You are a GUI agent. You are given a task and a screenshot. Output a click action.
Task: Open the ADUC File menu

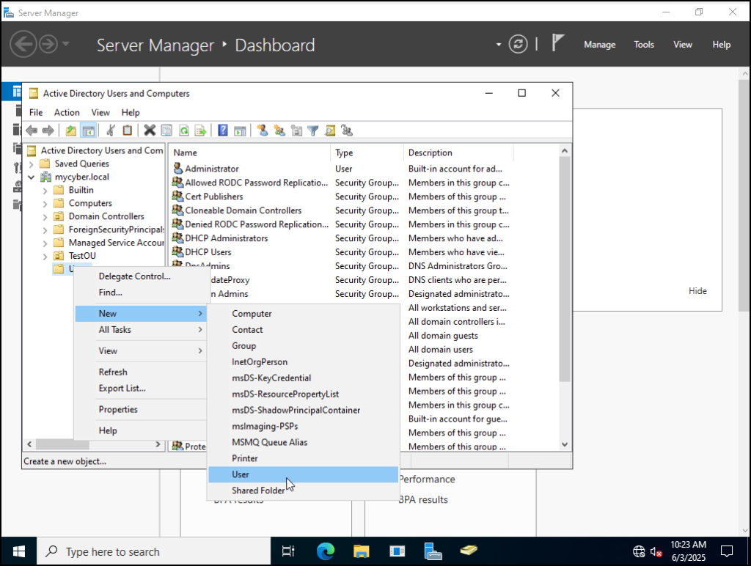pyautogui.click(x=36, y=112)
